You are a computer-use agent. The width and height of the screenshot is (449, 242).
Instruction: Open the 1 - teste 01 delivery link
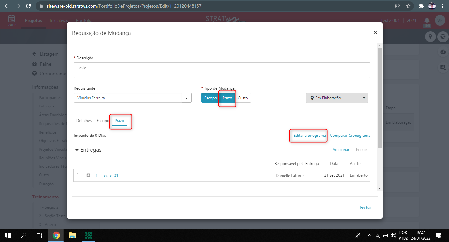coord(107,175)
